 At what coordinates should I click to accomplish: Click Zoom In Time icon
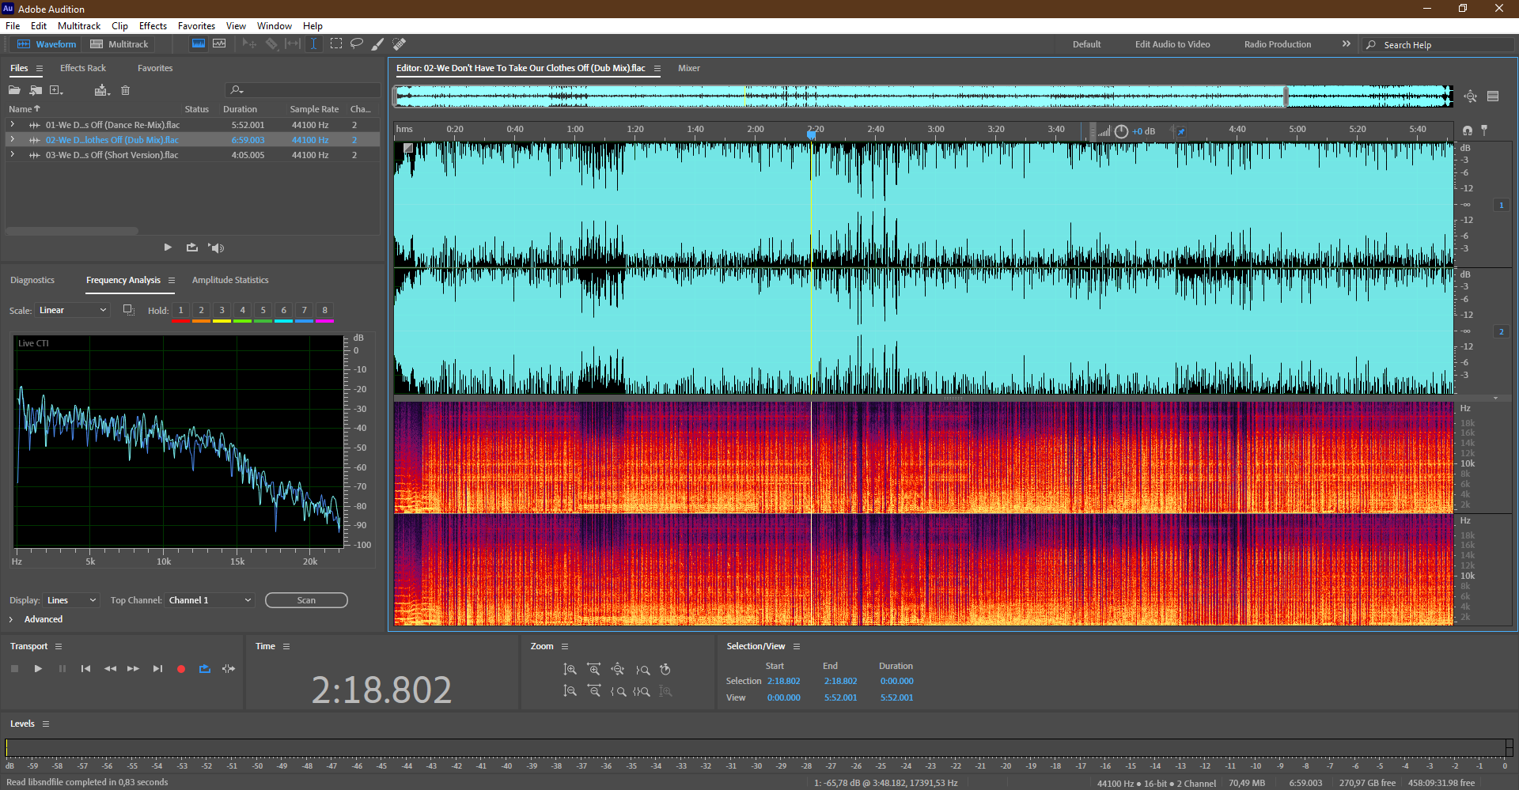(593, 670)
